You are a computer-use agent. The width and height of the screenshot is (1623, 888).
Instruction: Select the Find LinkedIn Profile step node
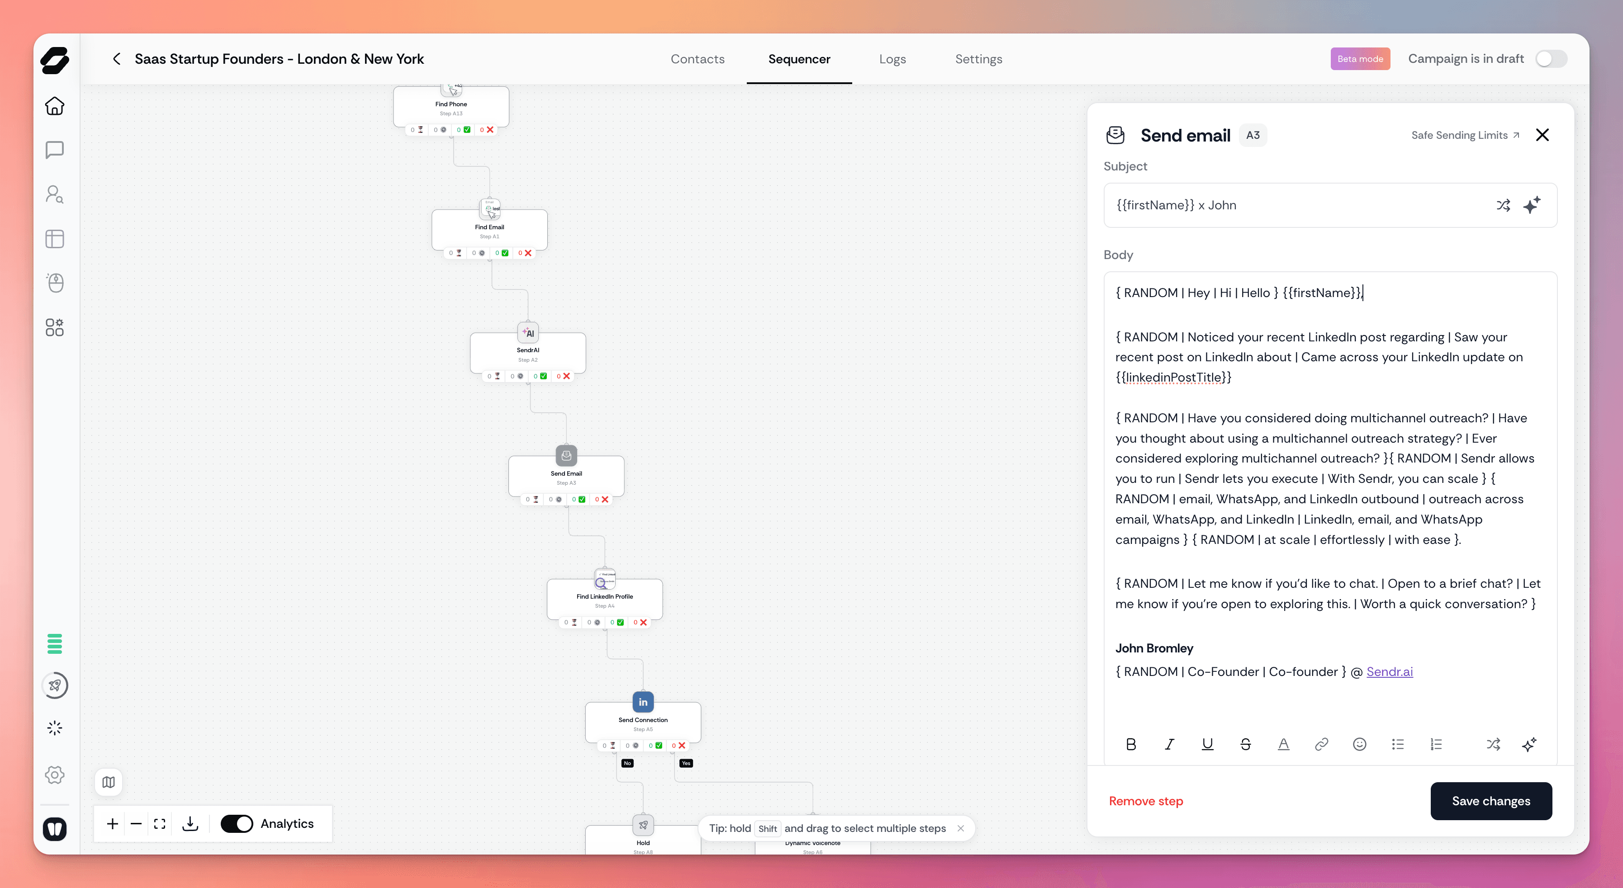pyautogui.click(x=605, y=599)
